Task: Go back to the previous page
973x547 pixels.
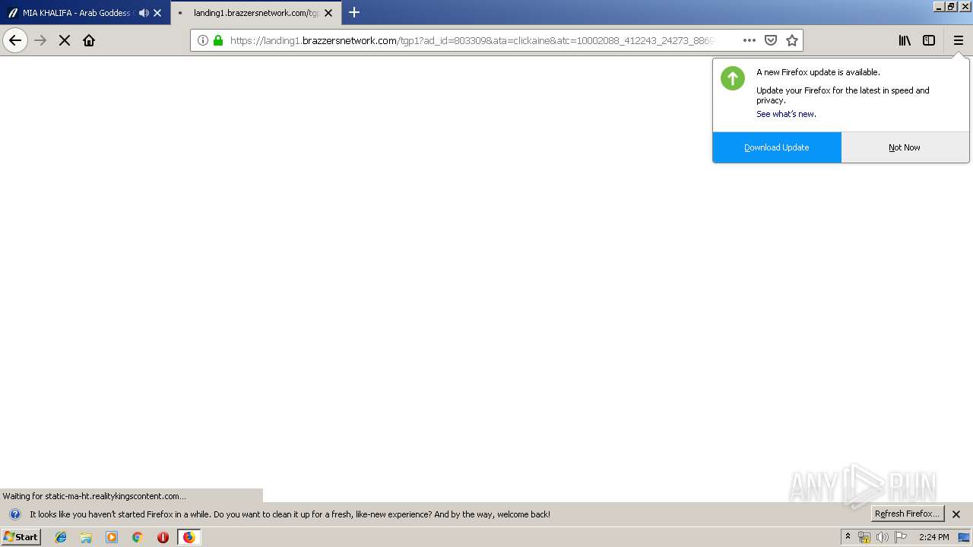Action: (15, 40)
